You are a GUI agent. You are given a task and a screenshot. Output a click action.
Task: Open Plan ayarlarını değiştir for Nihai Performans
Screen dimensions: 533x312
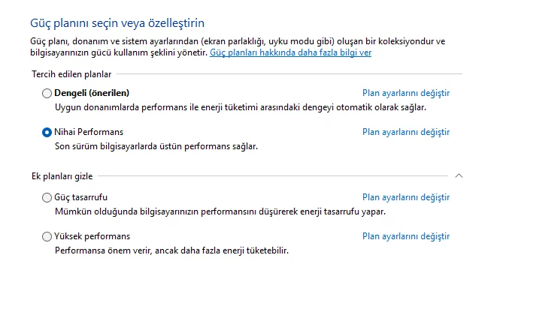[x=405, y=132]
